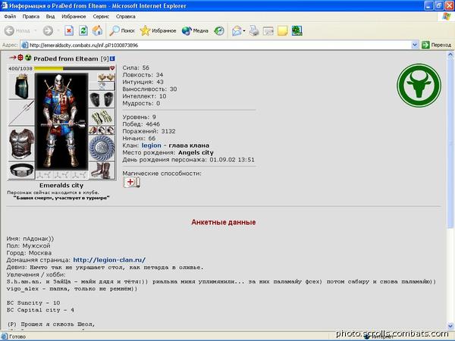Image resolution: width=455 pixels, height=341 pixels.
Task: Click the rings equipment slot
Action: [102, 130]
